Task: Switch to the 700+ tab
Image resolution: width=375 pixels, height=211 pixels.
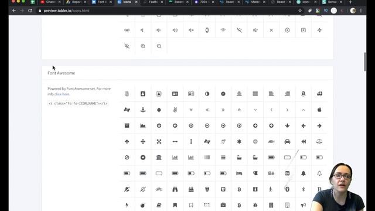Action: [204, 2]
